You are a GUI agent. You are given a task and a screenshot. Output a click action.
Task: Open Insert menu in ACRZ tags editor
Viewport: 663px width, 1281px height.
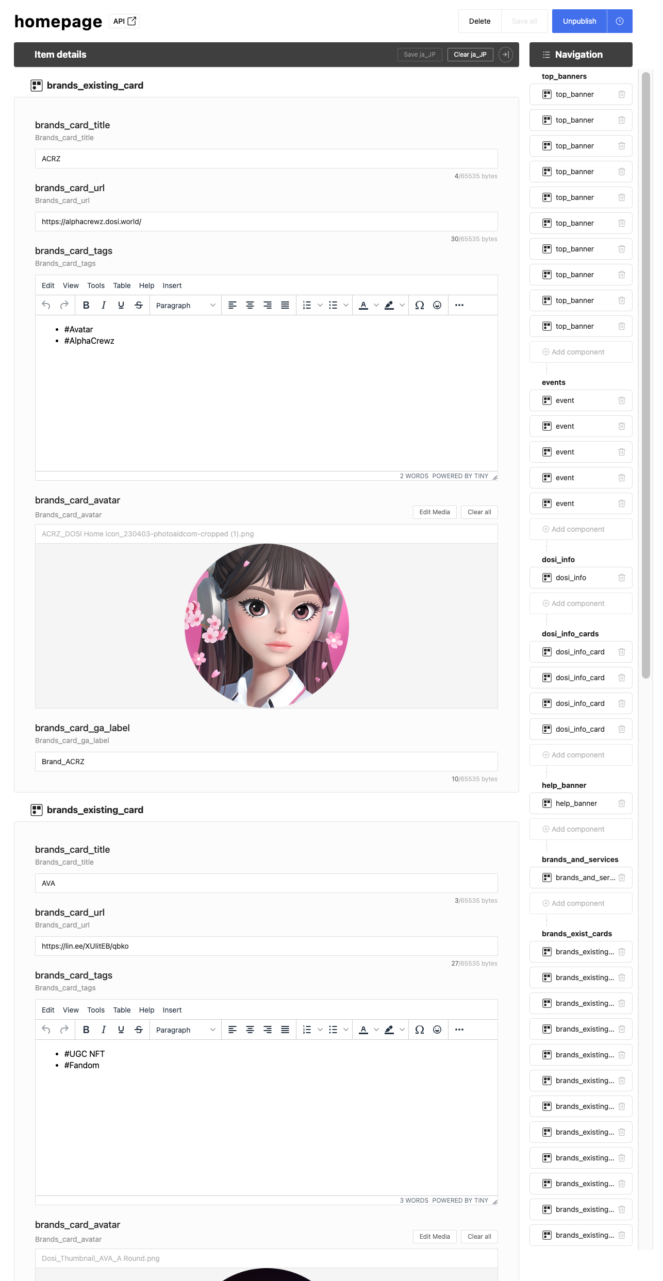tap(172, 285)
